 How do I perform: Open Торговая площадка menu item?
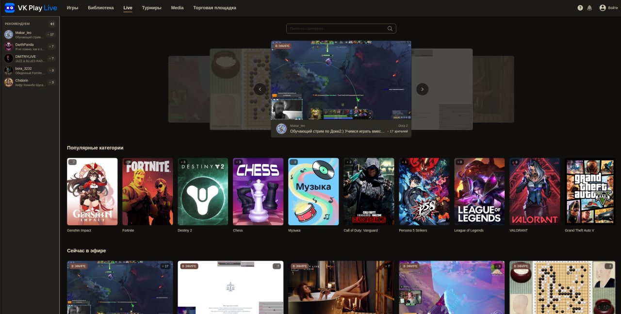pos(214,8)
